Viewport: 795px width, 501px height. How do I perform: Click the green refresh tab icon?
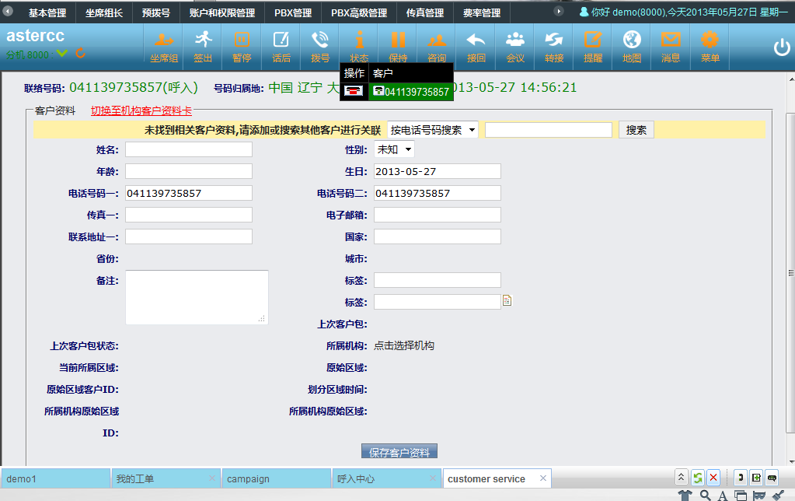698,478
